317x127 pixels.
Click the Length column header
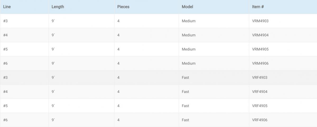[x=58, y=7]
